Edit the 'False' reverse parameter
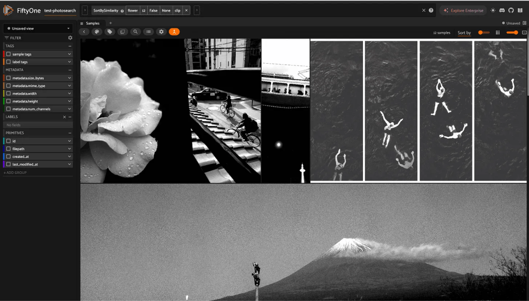The height and width of the screenshot is (301, 529). tap(154, 10)
